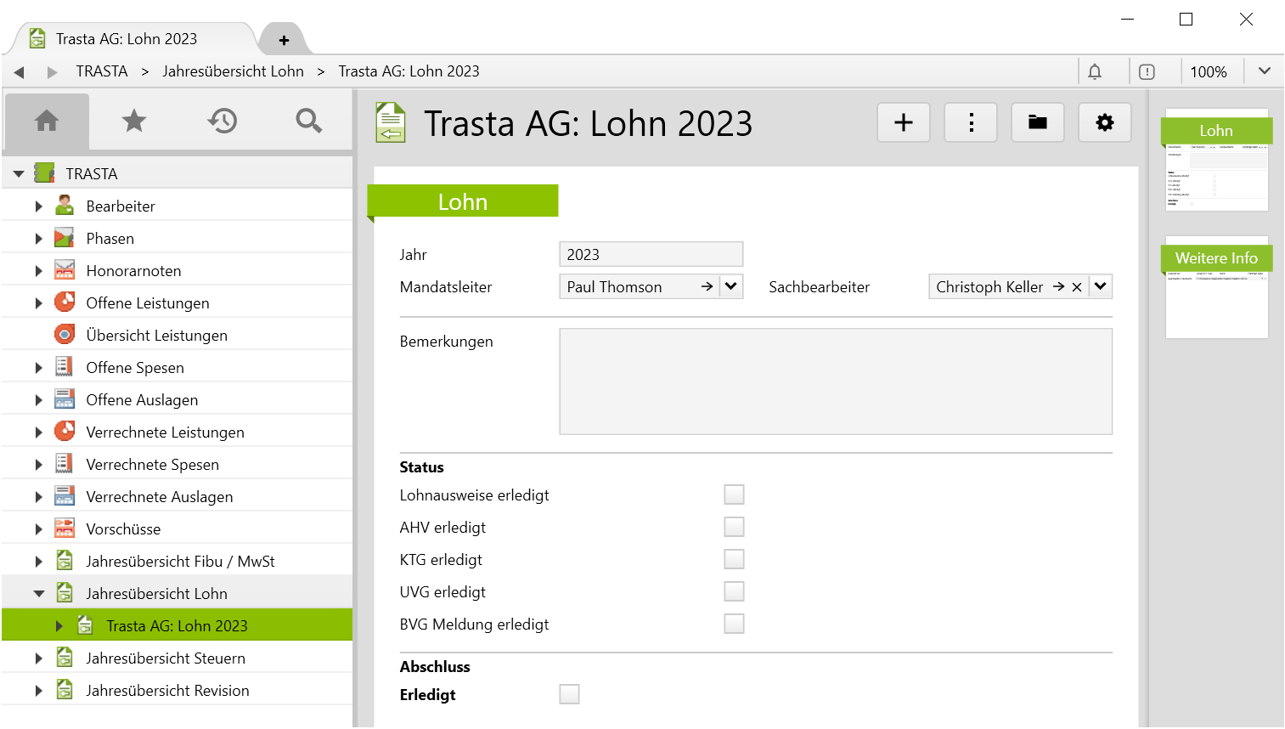Click the folder icon button
This screenshot has width=1285, height=729.
1037,123
